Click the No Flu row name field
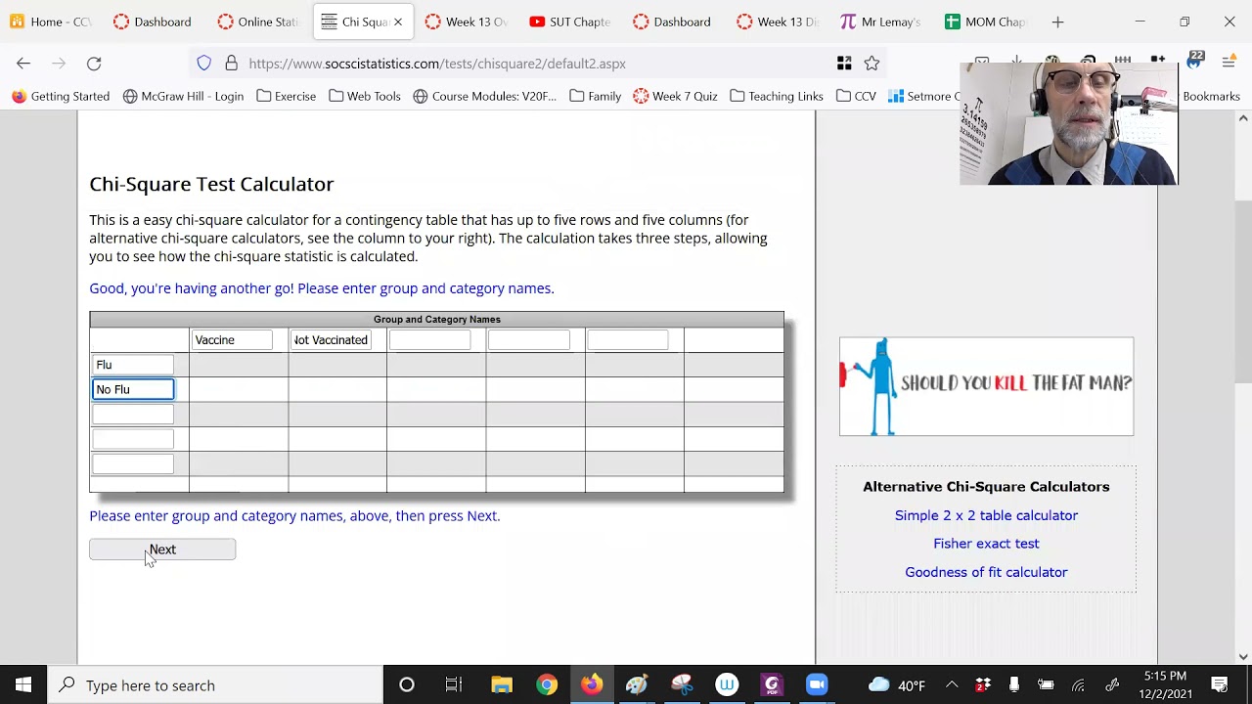The height and width of the screenshot is (704, 1252). click(133, 389)
